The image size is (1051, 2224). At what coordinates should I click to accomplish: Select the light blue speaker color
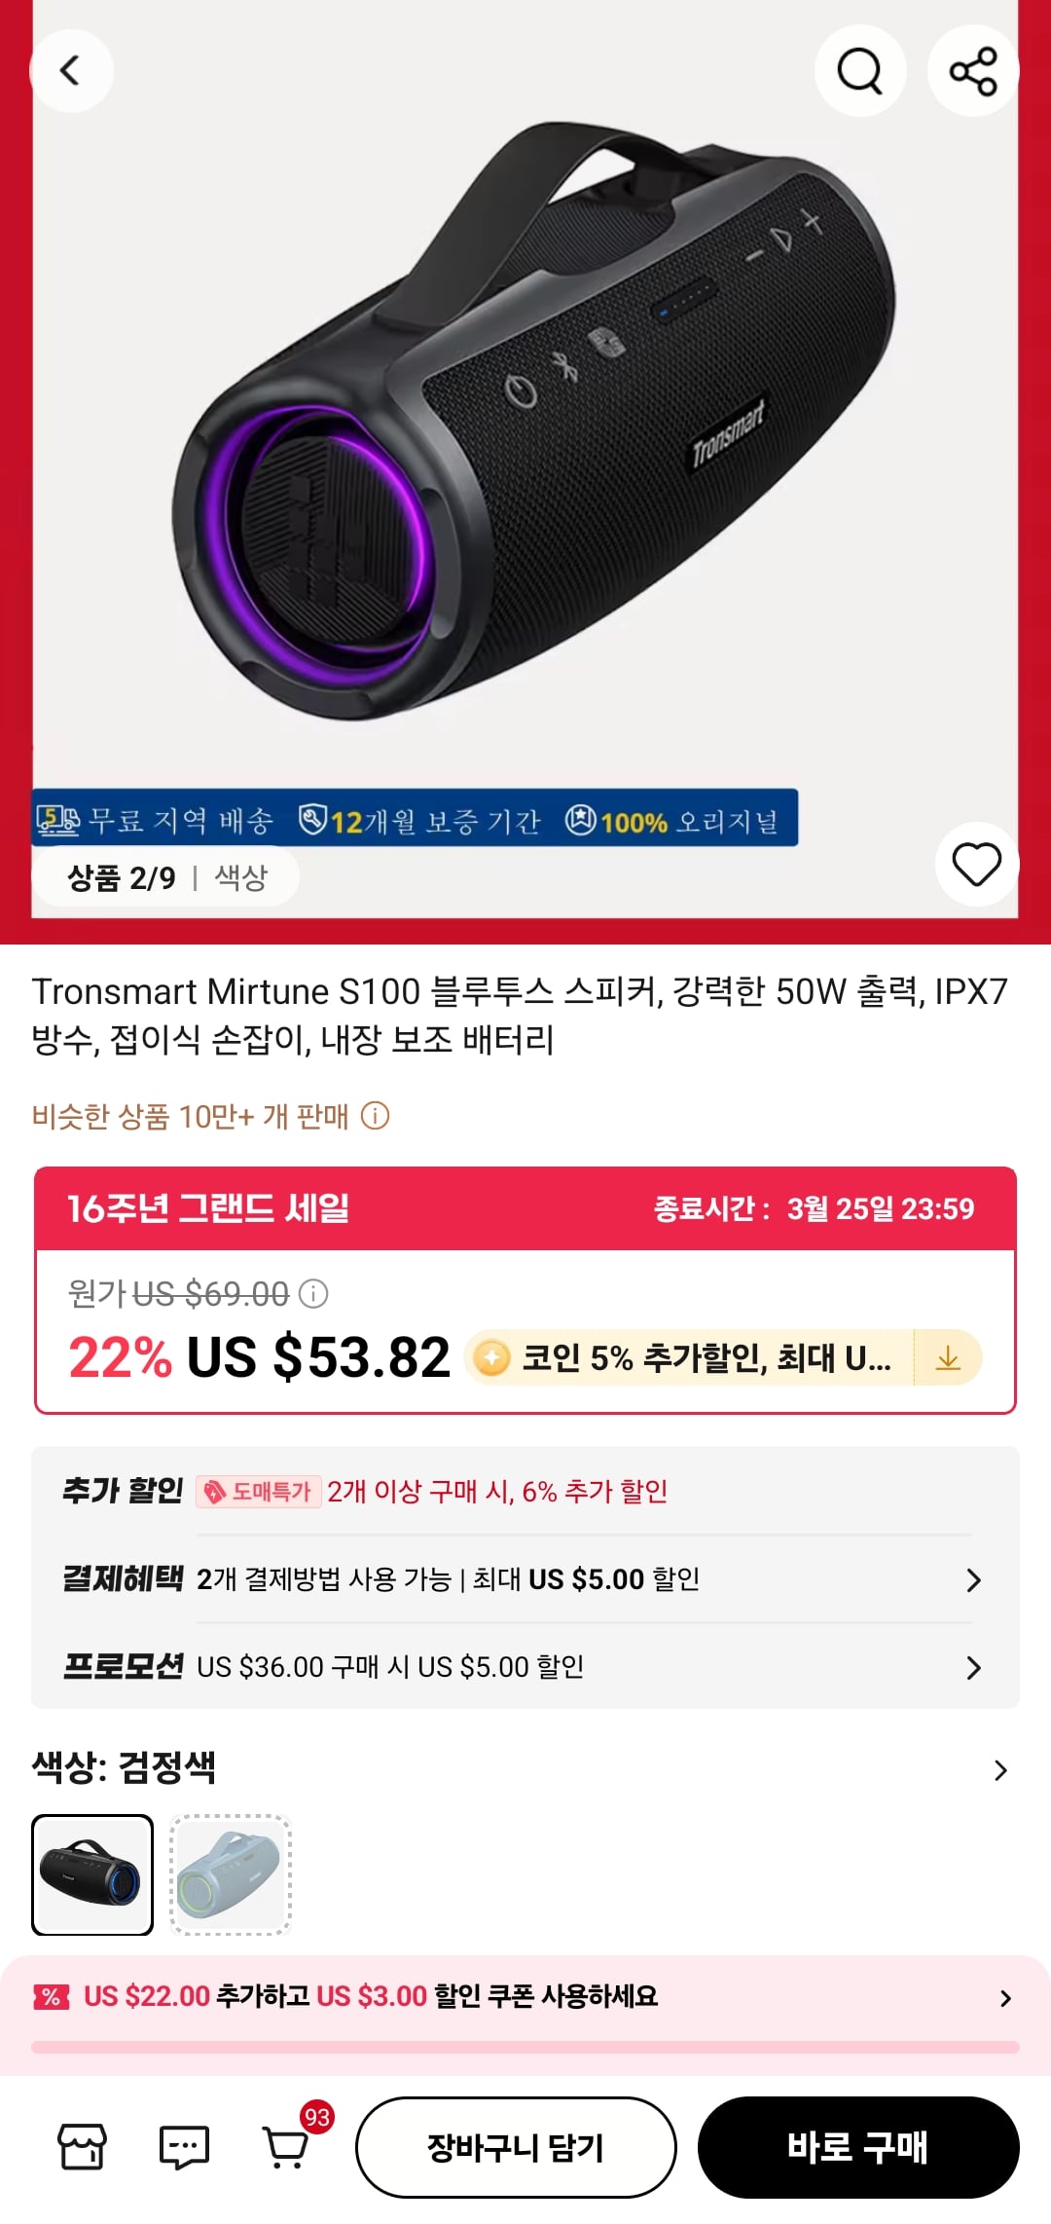tap(231, 1874)
